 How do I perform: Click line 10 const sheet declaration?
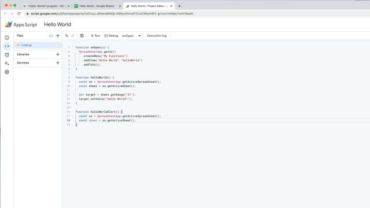pyautogui.click(x=108, y=86)
